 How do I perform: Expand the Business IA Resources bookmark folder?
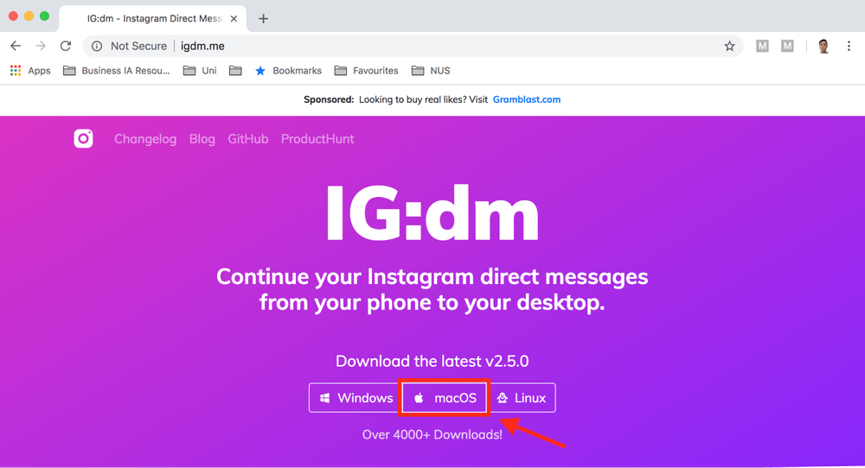click(117, 71)
